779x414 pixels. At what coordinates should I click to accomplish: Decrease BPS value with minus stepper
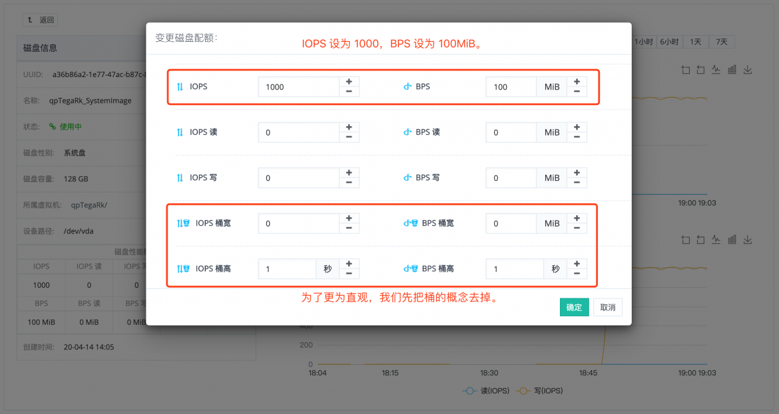point(577,92)
